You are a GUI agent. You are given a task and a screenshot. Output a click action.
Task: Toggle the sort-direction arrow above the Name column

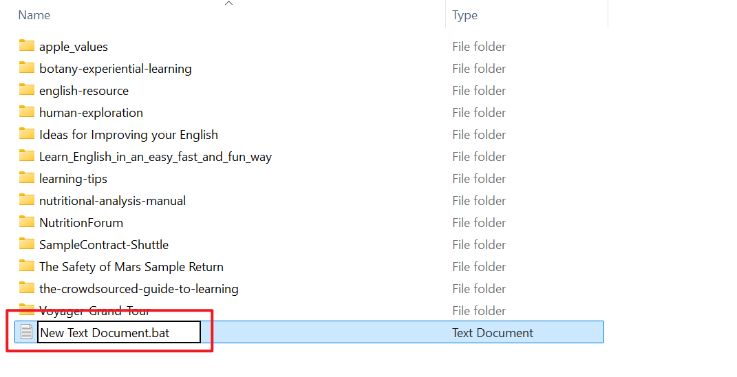[x=229, y=3]
